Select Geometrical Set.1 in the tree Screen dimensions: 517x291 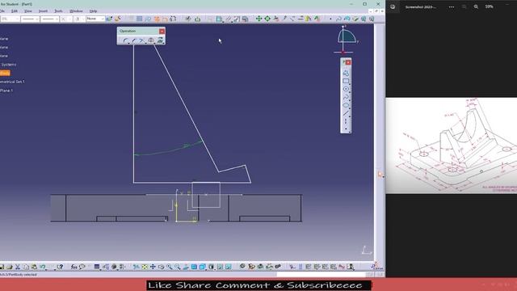tap(12, 82)
